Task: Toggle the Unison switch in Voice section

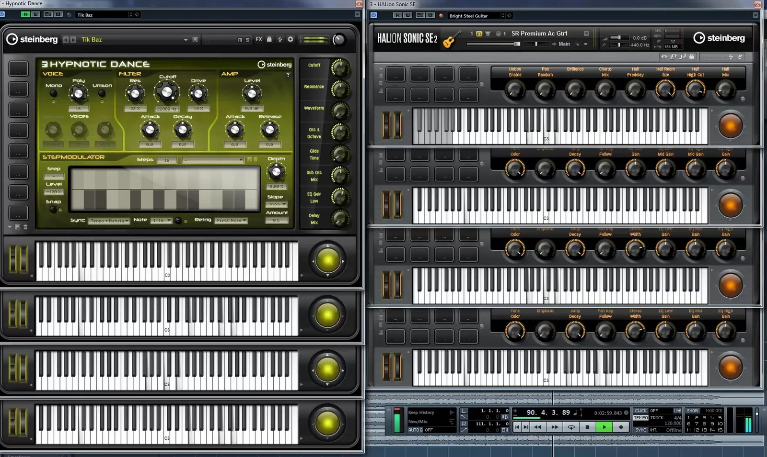Action: pyautogui.click(x=102, y=93)
